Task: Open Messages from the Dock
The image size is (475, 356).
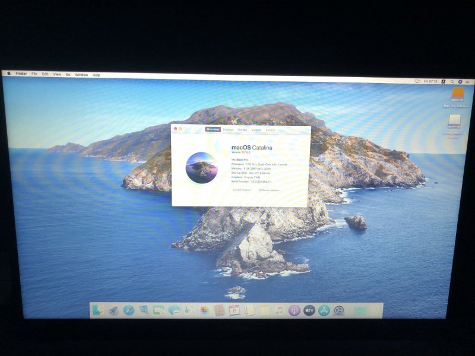Action: (x=175, y=310)
